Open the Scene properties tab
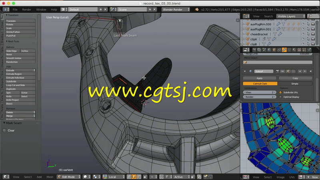The height and width of the screenshot is (180, 320). pos(264,50)
